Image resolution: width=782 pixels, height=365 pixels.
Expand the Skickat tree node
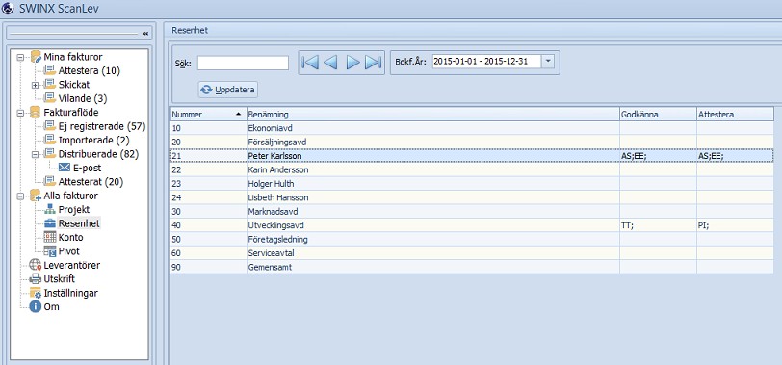pyautogui.click(x=35, y=85)
